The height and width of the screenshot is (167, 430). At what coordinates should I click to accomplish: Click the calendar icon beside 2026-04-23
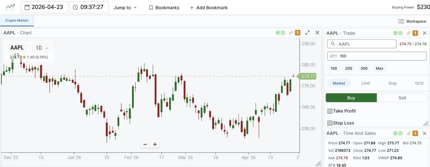(27, 7)
